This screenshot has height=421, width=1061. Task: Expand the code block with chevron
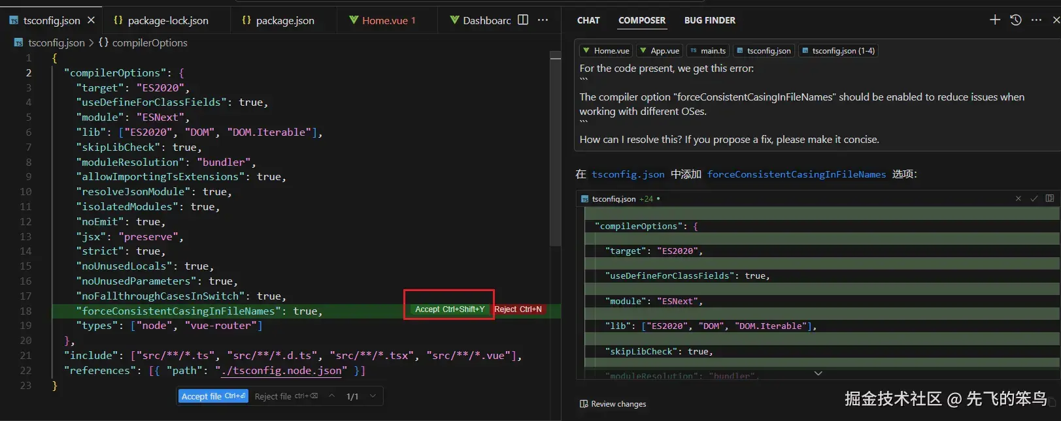(x=818, y=373)
